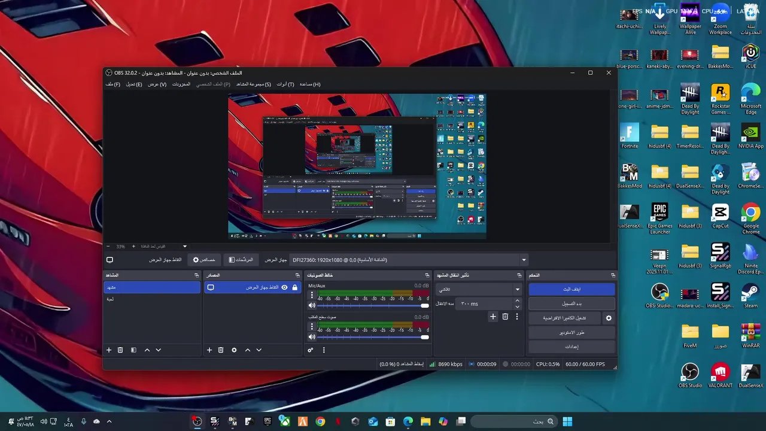The height and width of the screenshot is (431, 766).
Task: Click the taskbar search box
Action: [514, 421]
